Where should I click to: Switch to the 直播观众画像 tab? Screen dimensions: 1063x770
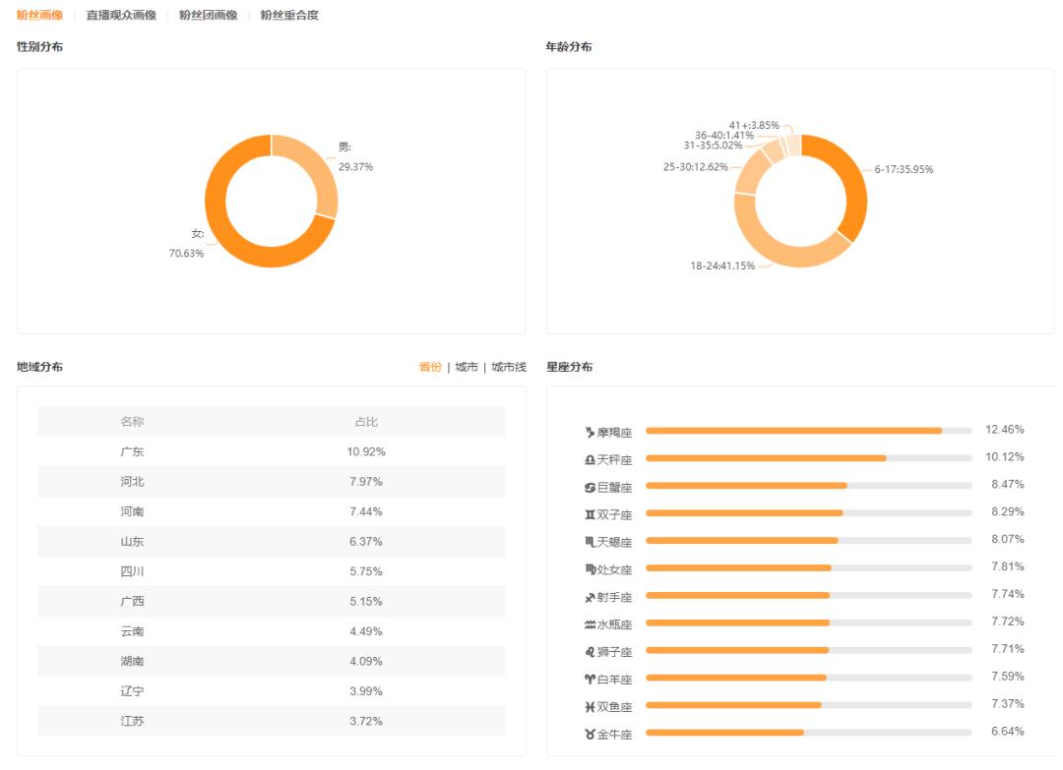[x=121, y=16]
